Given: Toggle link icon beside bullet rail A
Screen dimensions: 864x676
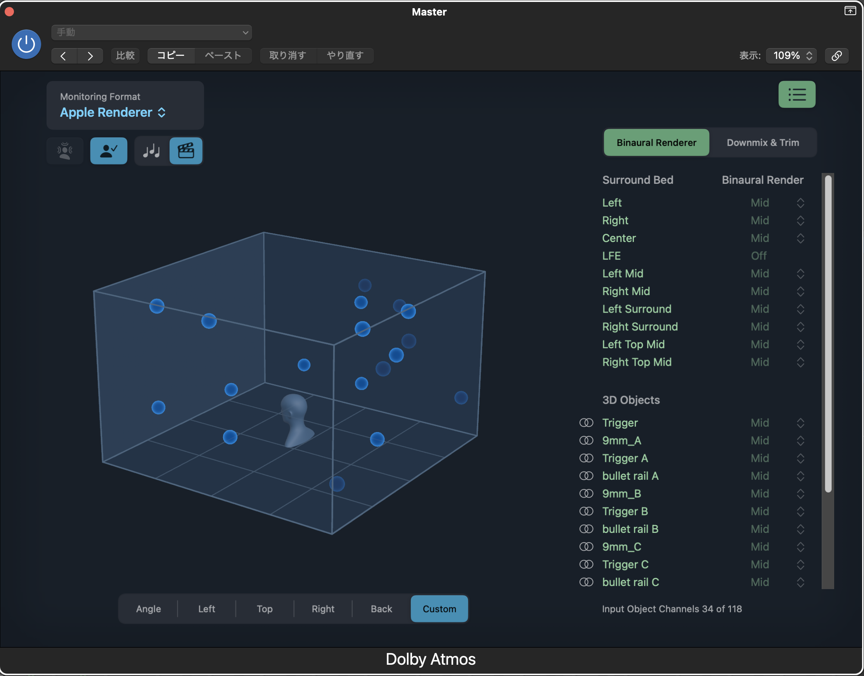Looking at the screenshot, I should point(586,476).
